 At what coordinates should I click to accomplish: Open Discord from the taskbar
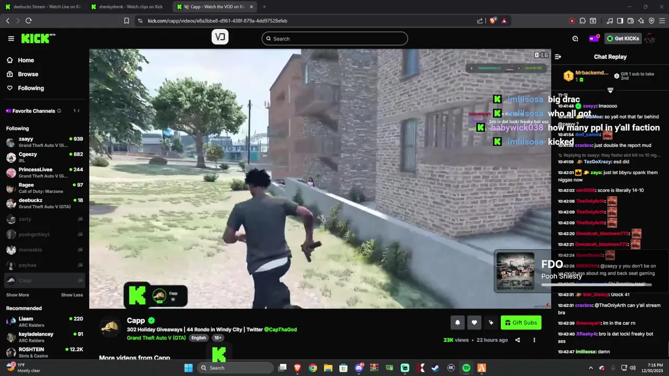click(359, 368)
